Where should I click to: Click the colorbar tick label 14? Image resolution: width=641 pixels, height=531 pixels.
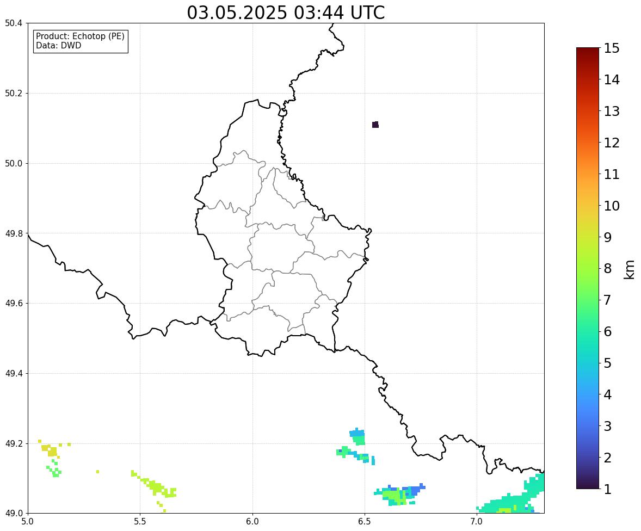[612, 80]
